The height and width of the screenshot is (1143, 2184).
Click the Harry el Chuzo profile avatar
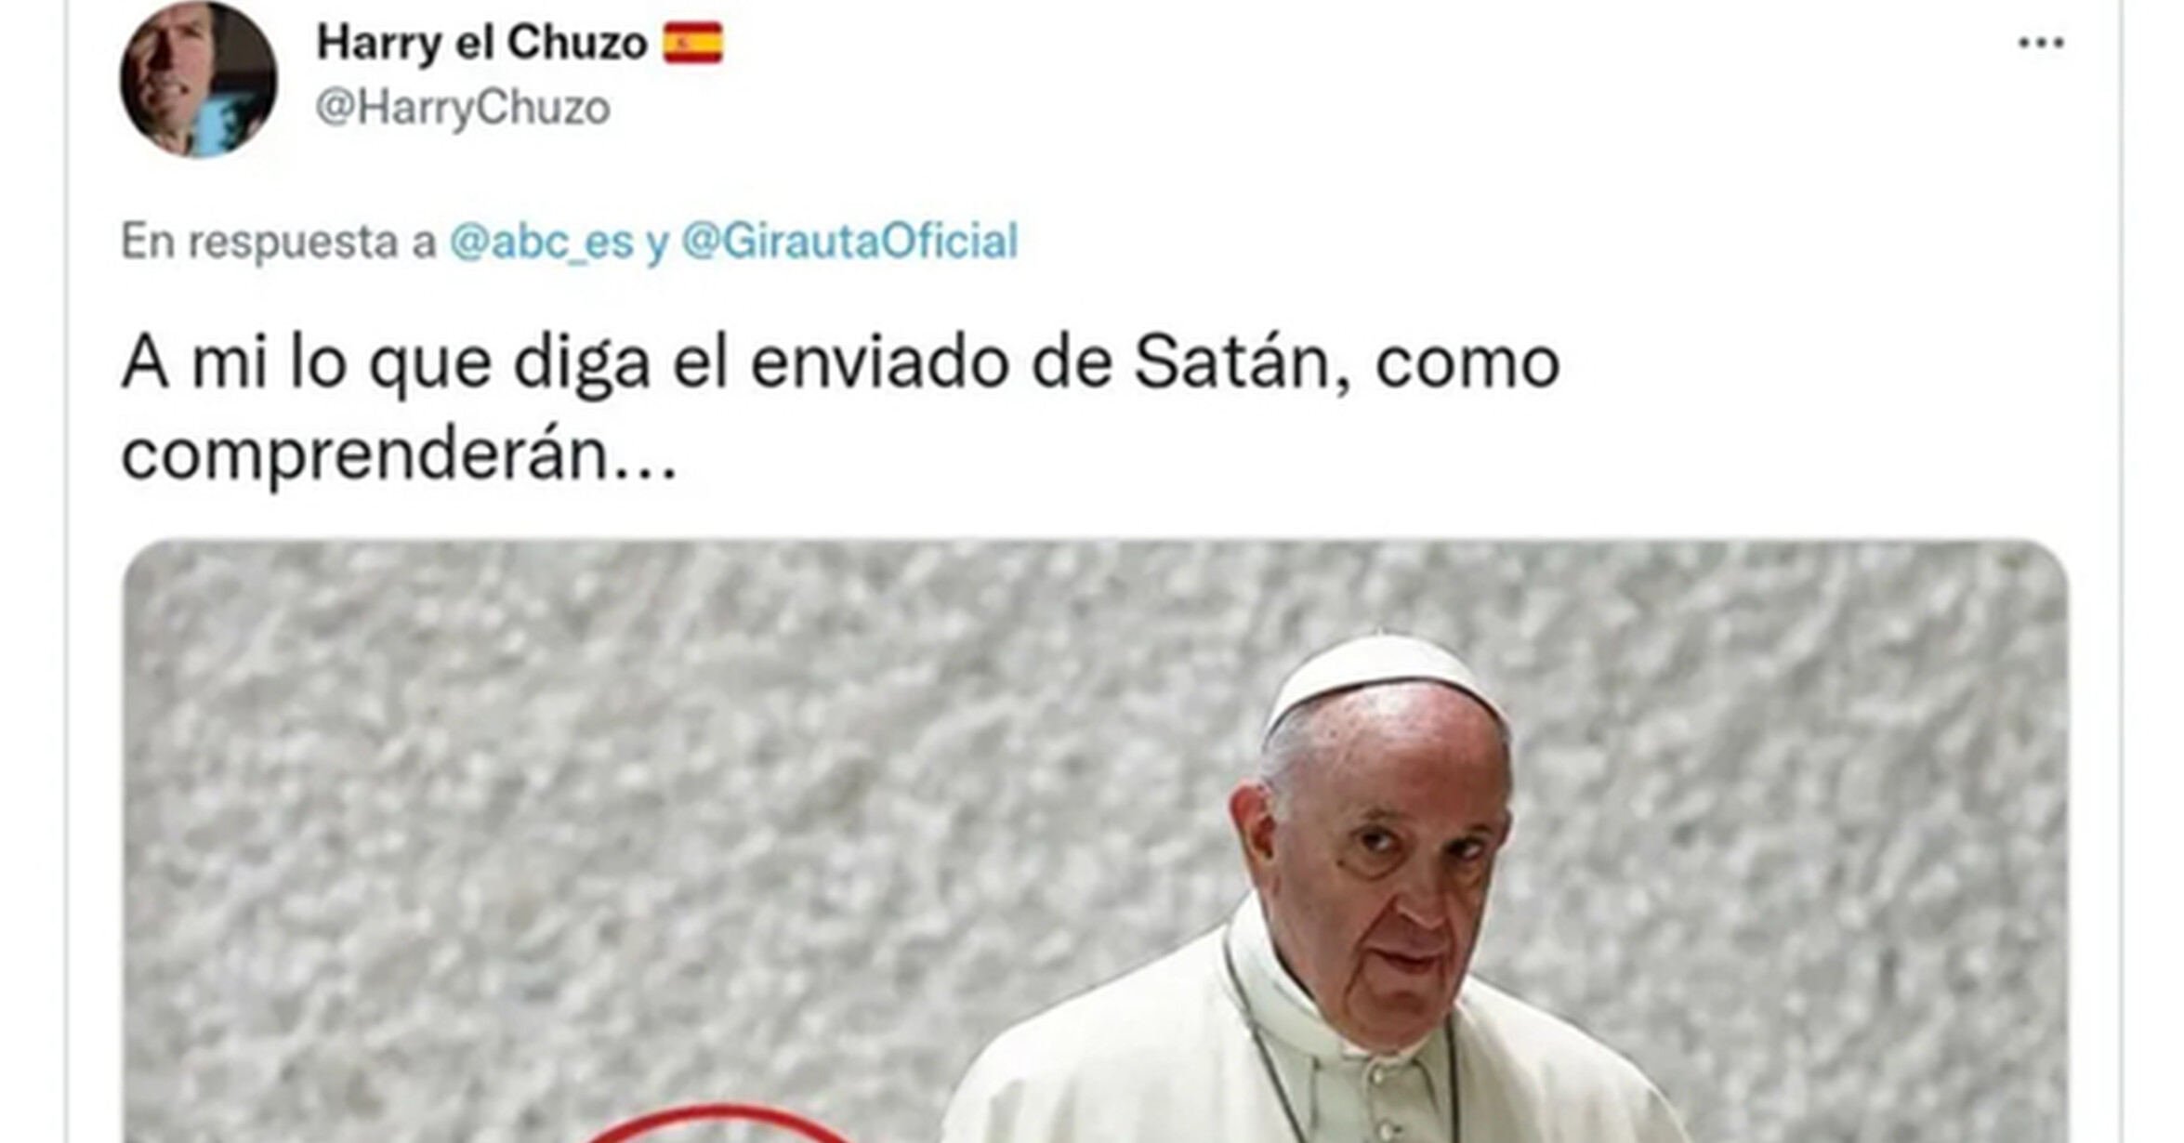tap(198, 78)
